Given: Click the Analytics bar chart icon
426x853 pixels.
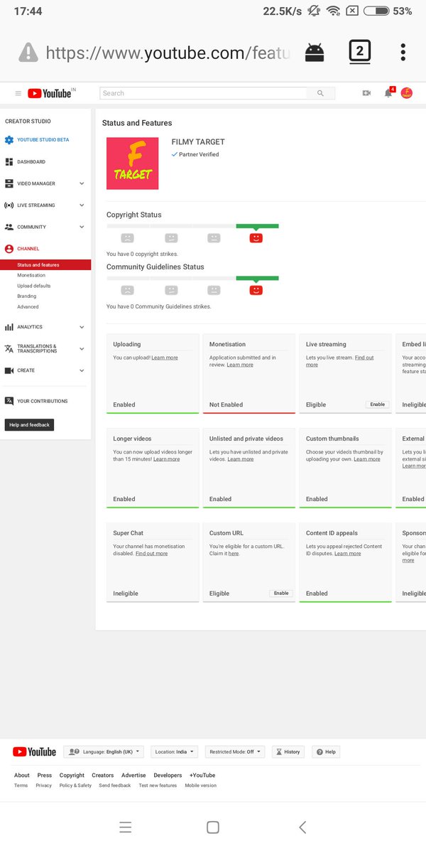Looking at the screenshot, I should pos(9,327).
